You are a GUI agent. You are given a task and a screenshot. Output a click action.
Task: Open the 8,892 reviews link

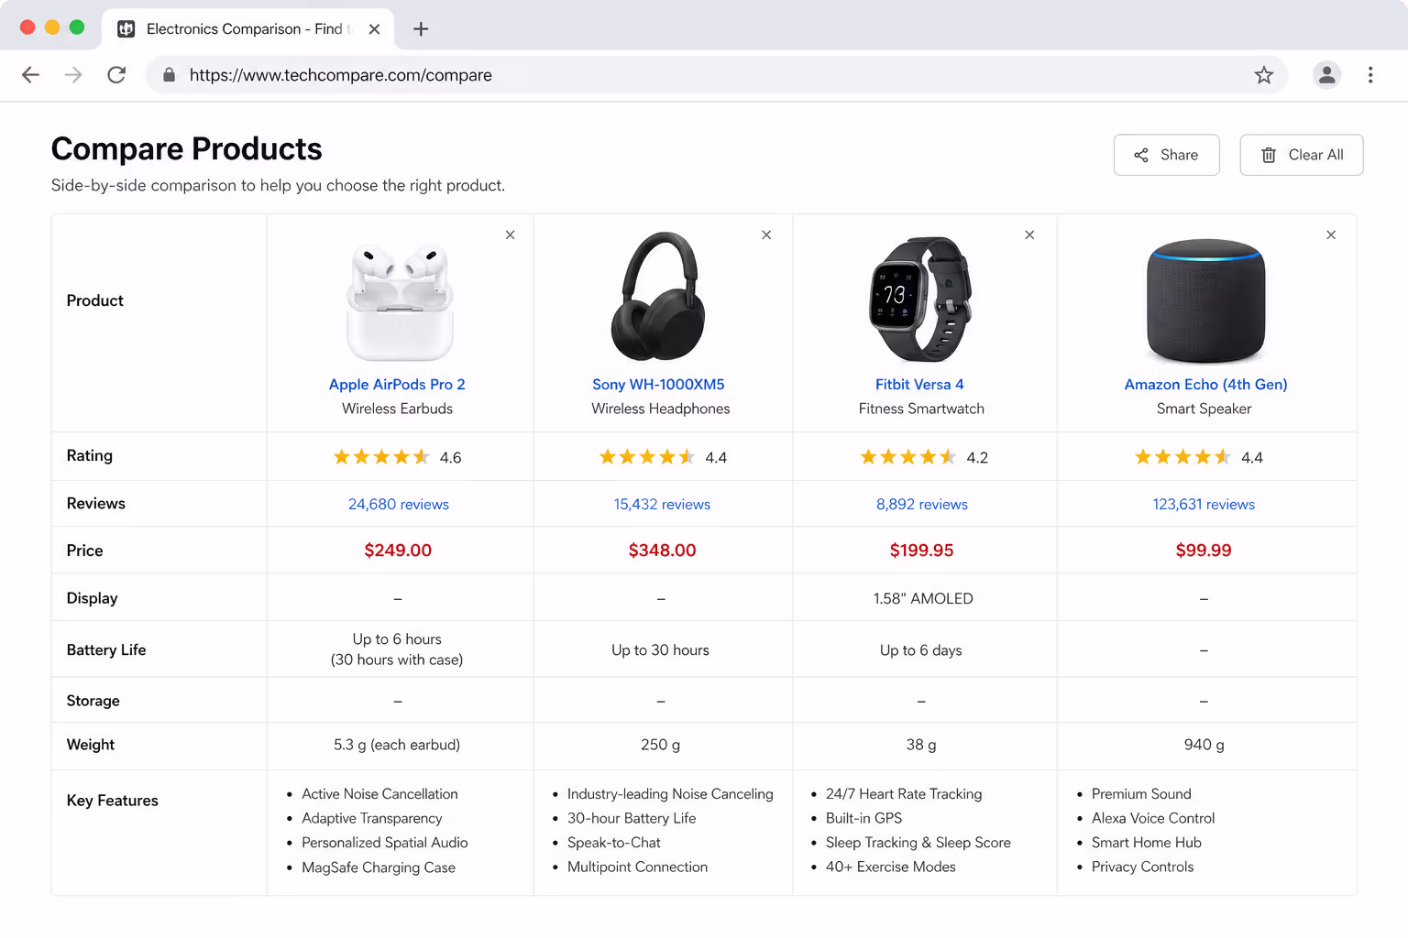(x=922, y=505)
